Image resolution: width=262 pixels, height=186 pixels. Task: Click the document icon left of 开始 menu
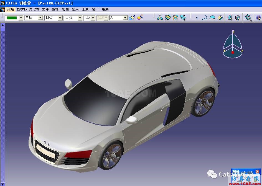pos(3,9)
